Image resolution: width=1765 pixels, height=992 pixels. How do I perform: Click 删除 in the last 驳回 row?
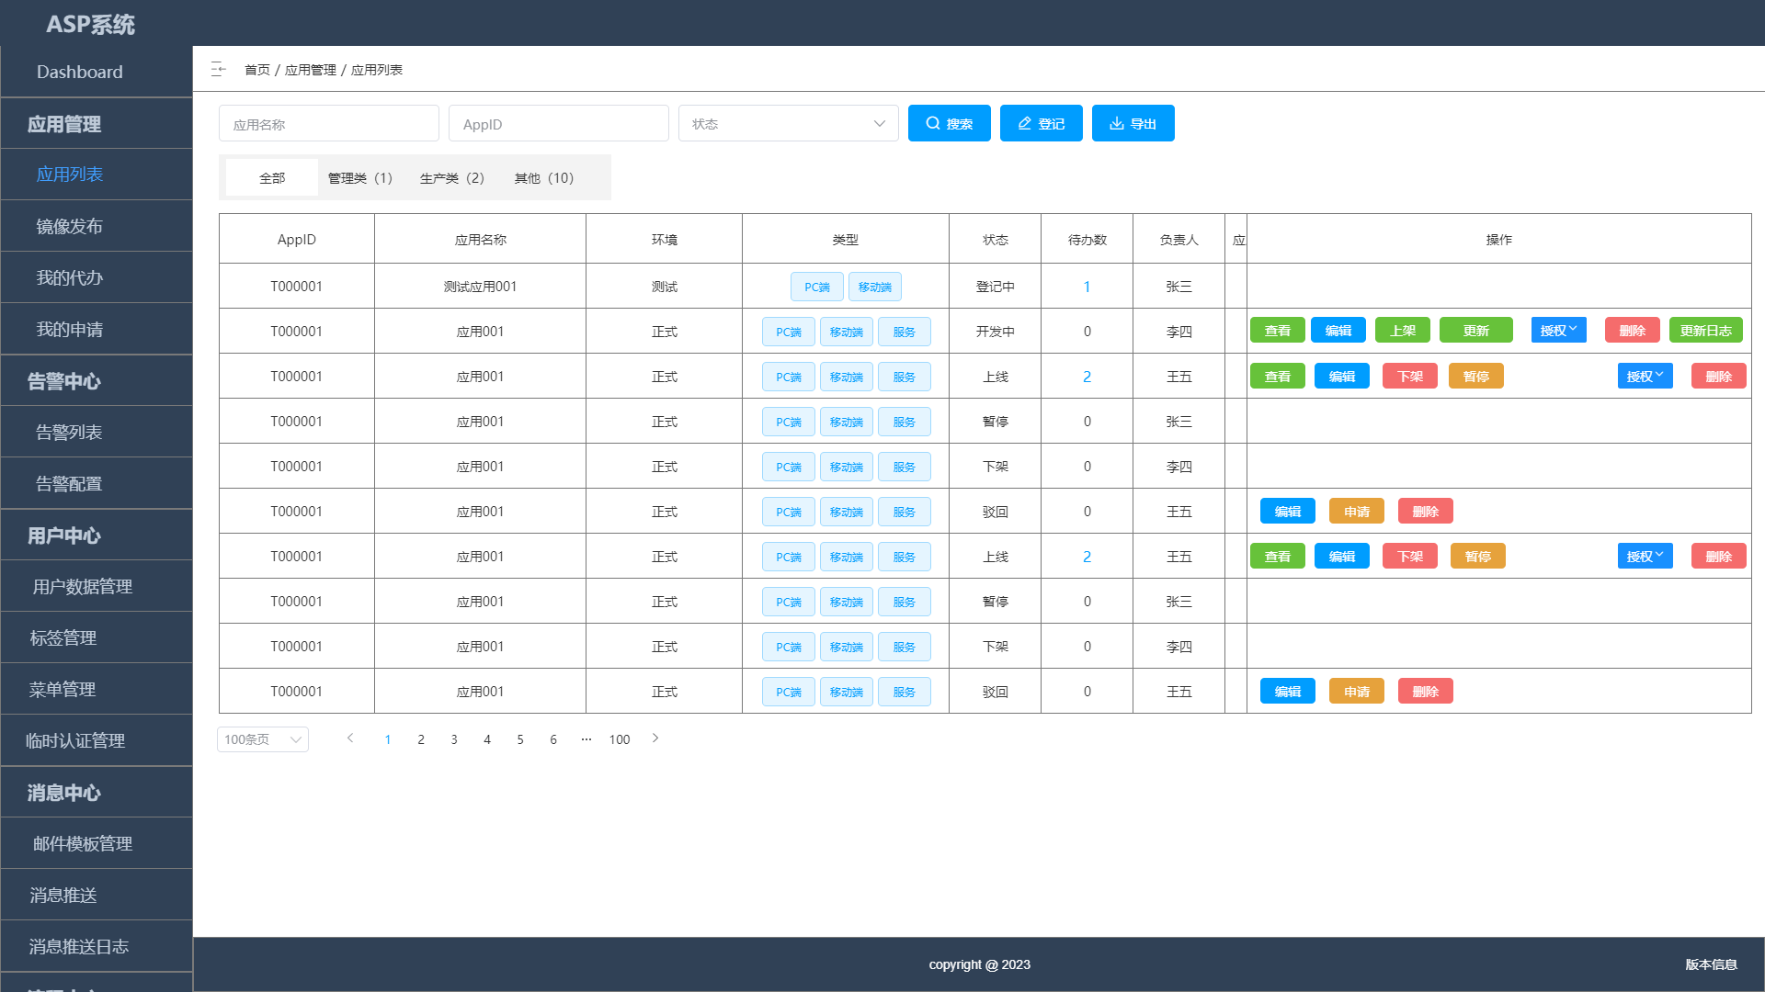(1426, 692)
